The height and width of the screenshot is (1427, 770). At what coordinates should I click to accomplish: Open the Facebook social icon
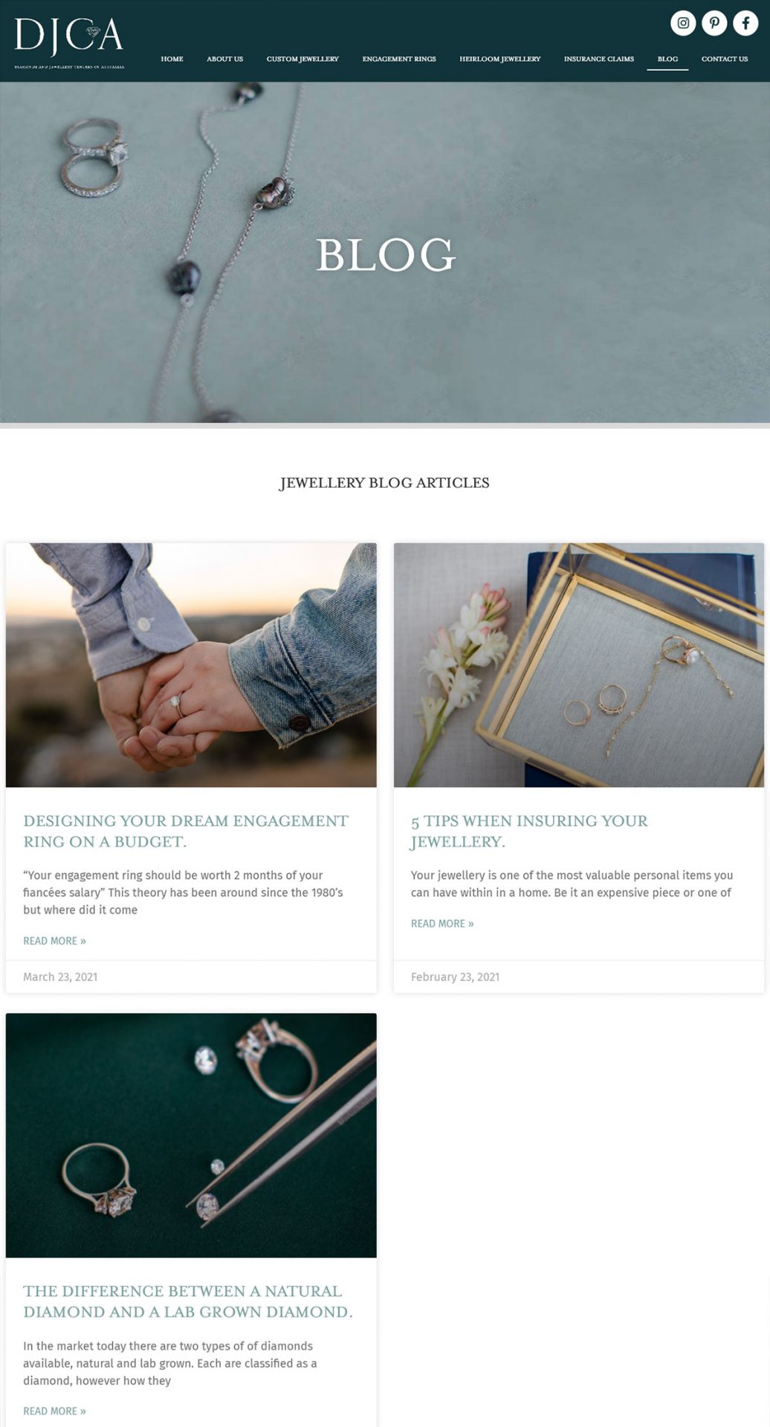click(745, 22)
